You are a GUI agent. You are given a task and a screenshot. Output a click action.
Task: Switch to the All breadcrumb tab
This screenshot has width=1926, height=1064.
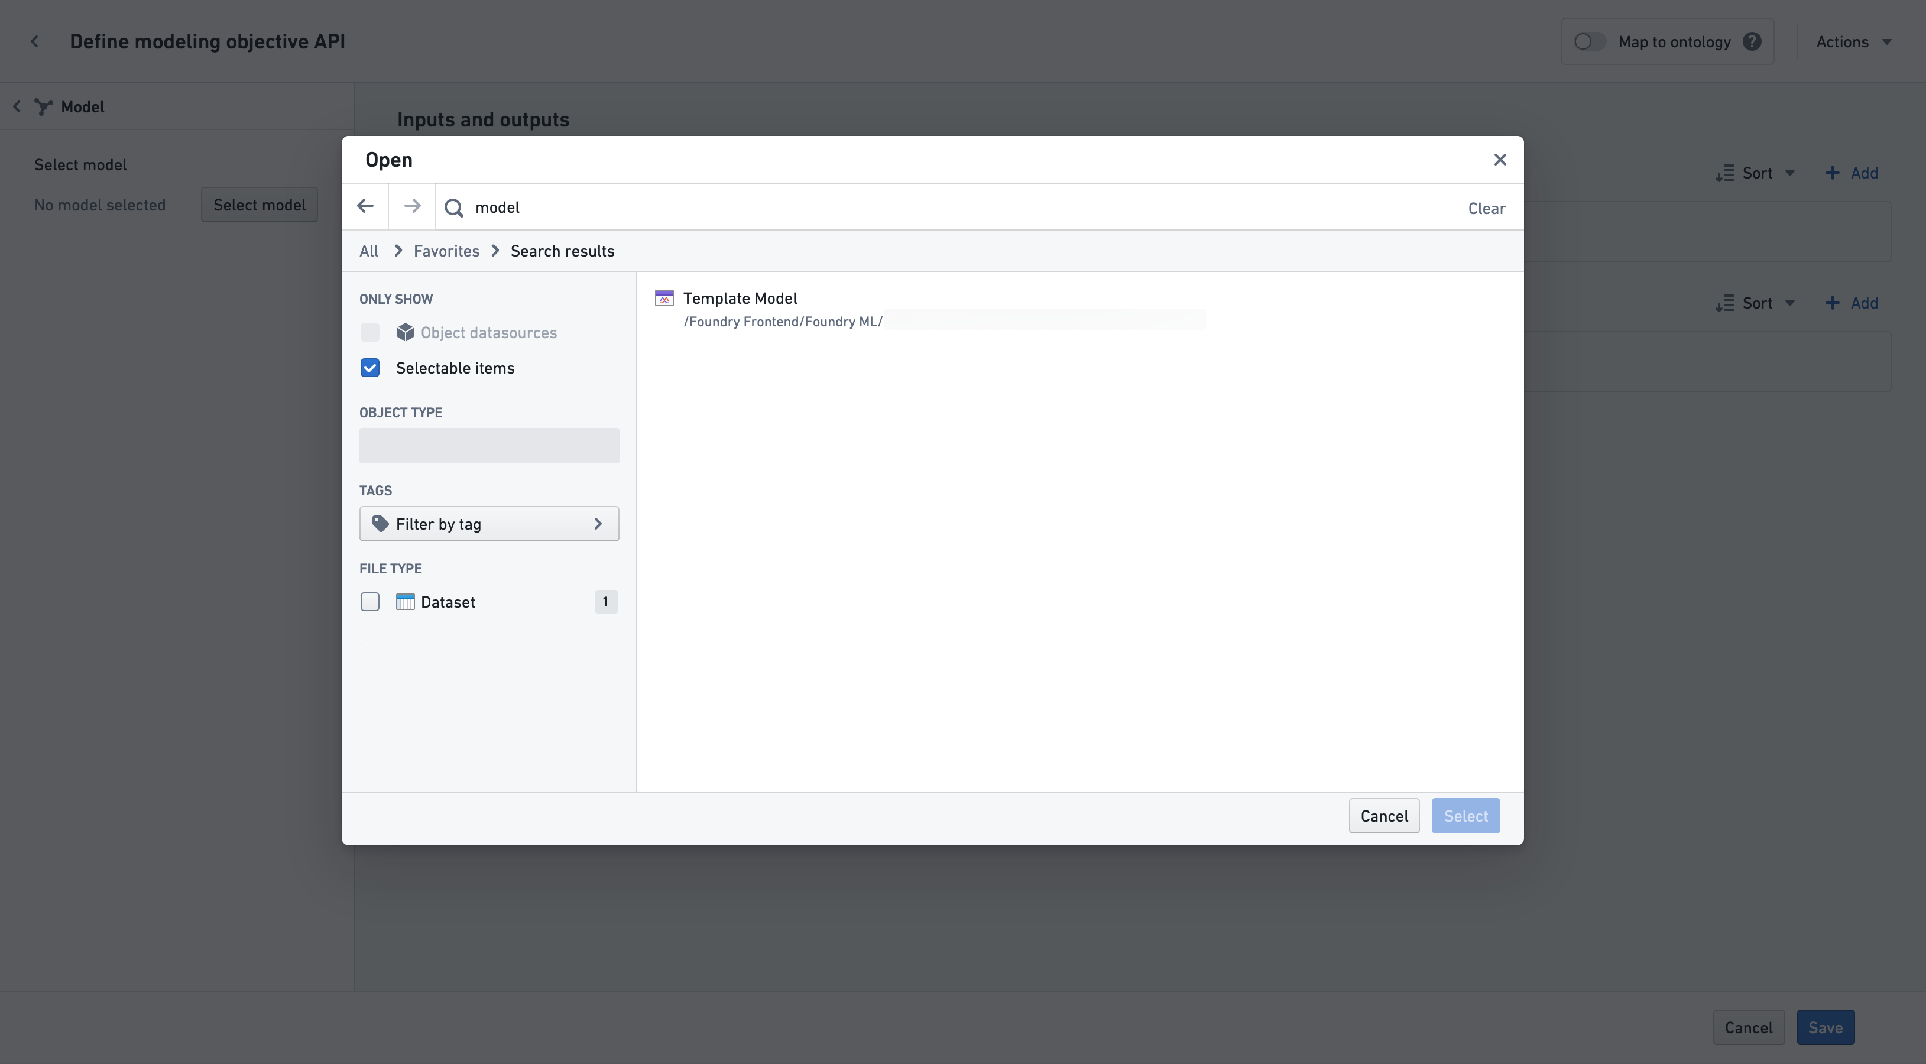pyautogui.click(x=368, y=250)
